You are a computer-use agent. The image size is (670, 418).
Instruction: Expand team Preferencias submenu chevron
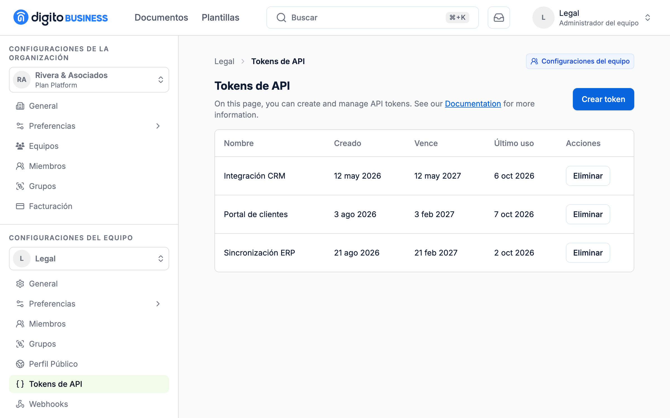(158, 304)
